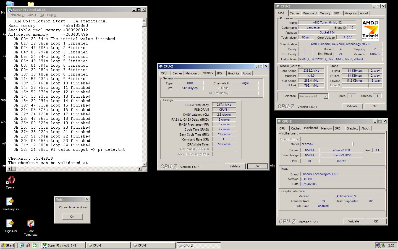Close the Finish dialog with its X button
Image resolution: width=398 pixels, height=249 pixels.
pyautogui.click(x=87, y=199)
